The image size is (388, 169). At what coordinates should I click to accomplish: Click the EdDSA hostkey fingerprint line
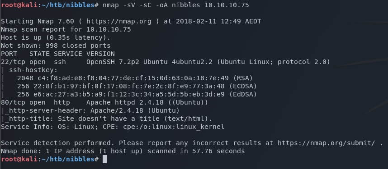point(129,95)
